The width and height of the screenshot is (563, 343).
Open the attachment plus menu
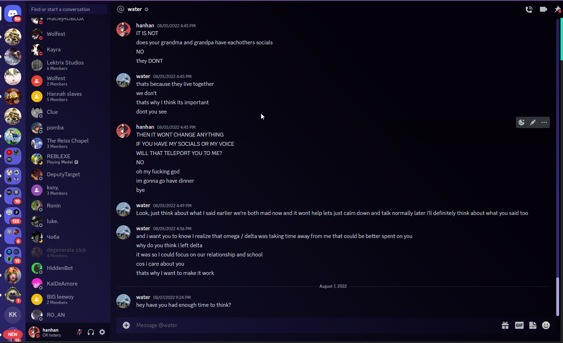tap(126, 325)
